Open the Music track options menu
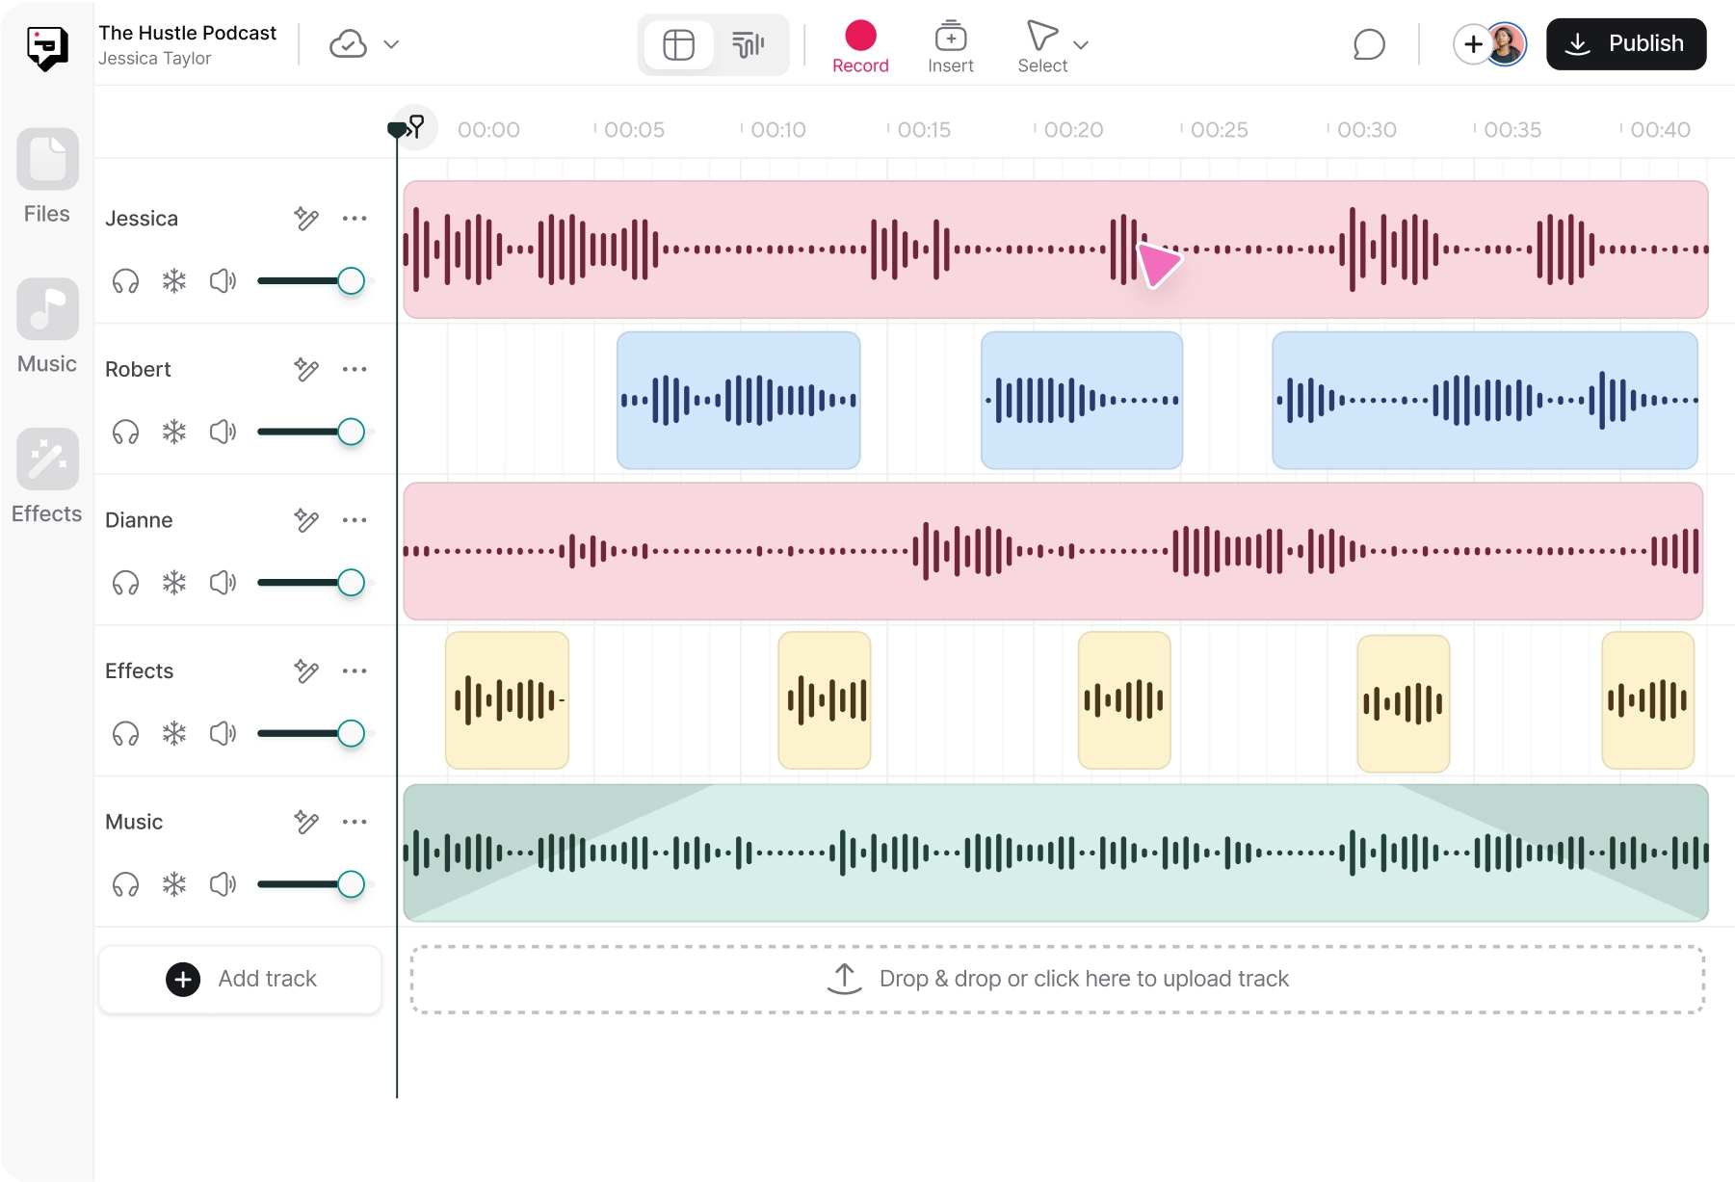 (355, 821)
